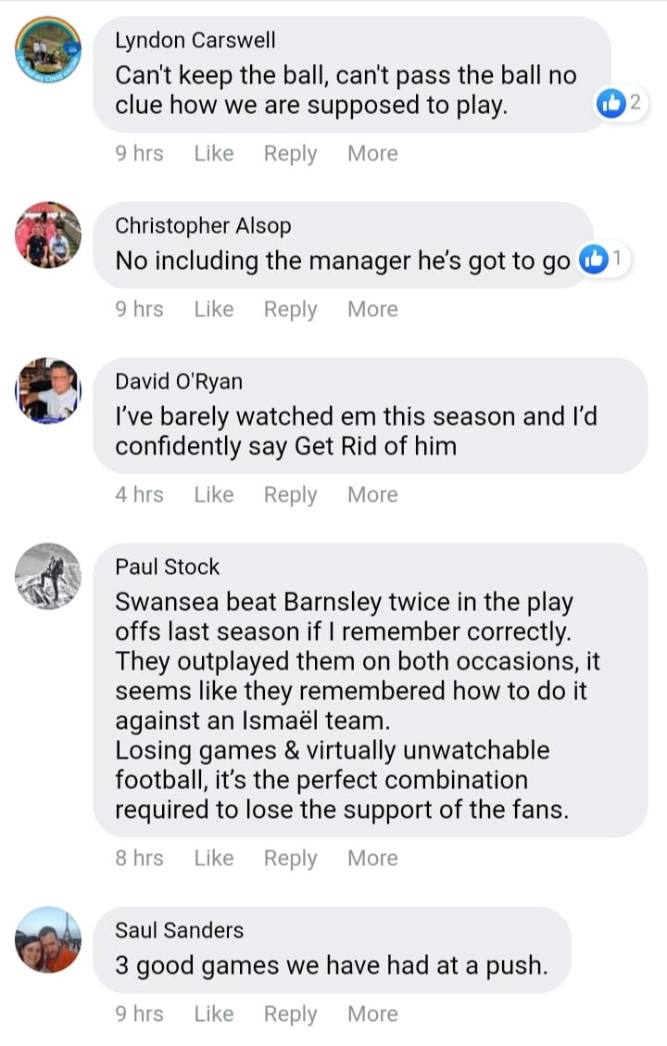667x1046 pixels.
Task: Open More menu under Saul Sanders' comment
Action: (372, 1014)
